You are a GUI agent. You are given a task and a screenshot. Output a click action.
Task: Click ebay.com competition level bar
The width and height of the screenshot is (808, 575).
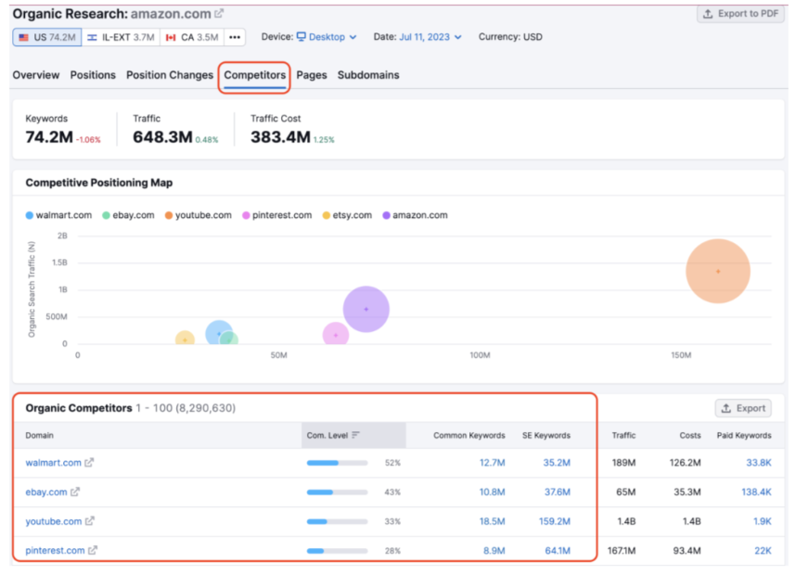(x=337, y=492)
